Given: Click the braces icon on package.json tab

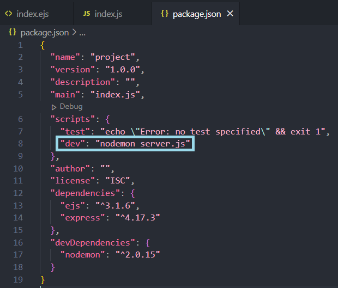Looking at the screenshot, I should [x=165, y=14].
